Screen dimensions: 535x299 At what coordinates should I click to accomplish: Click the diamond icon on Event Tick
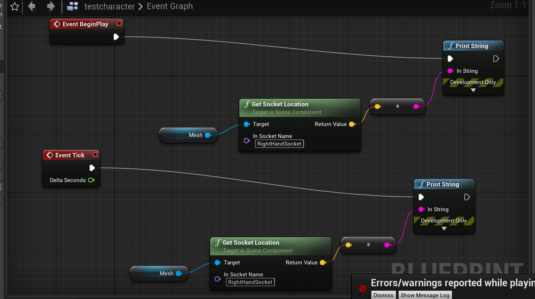pyautogui.click(x=50, y=155)
